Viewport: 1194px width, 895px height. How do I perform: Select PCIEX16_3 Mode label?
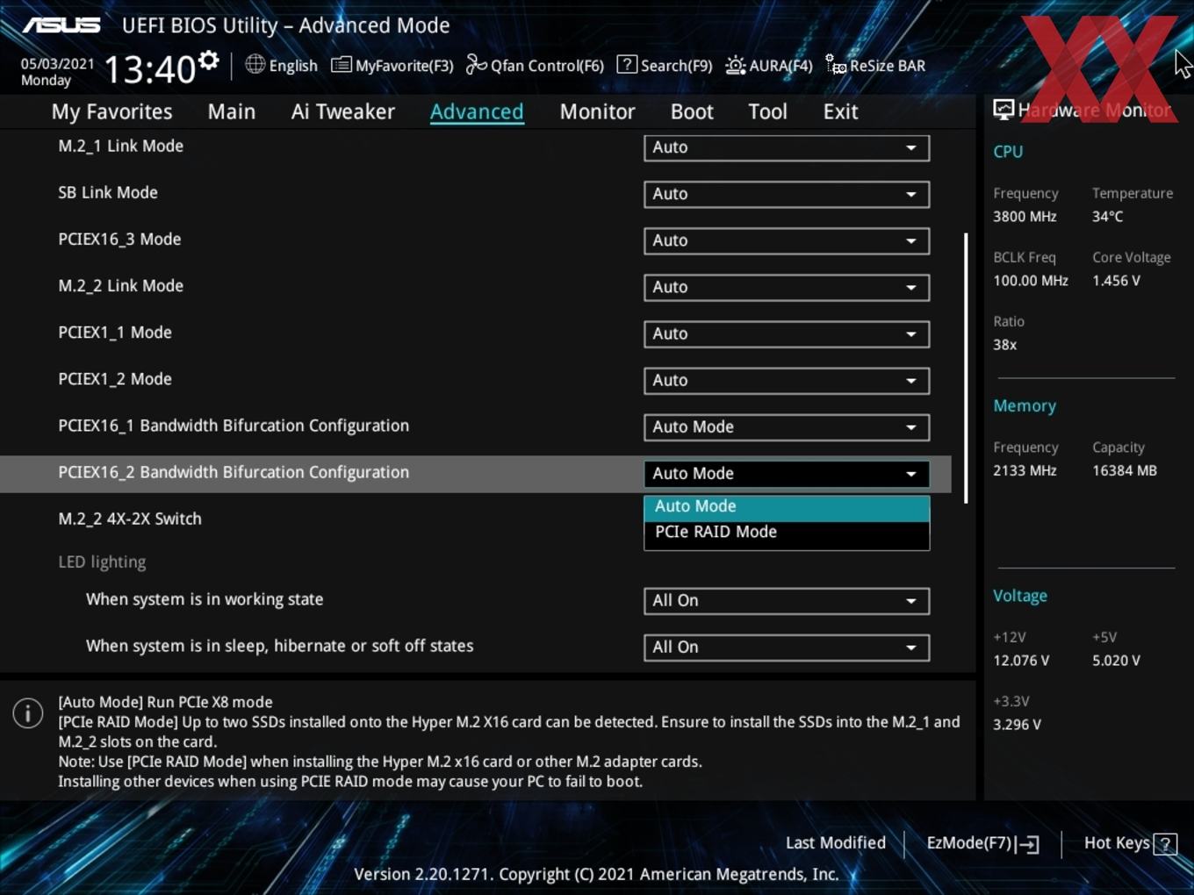(119, 239)
